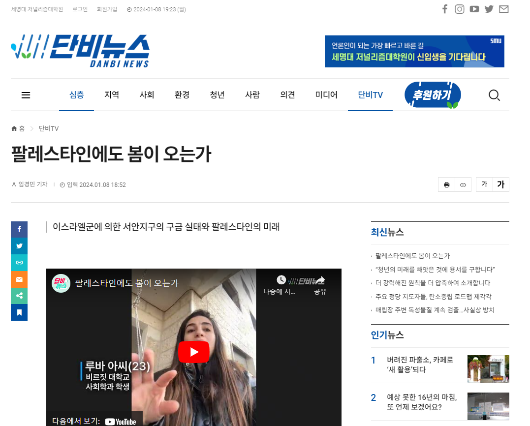Play the embedded YouTube video

click(x=193, y=352)
